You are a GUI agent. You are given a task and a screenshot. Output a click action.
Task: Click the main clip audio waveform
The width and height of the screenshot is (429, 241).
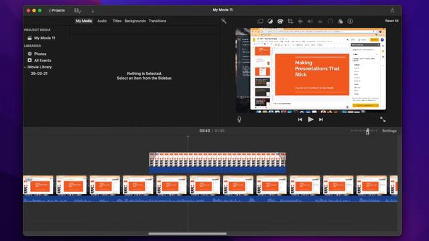tap(210, 199)
